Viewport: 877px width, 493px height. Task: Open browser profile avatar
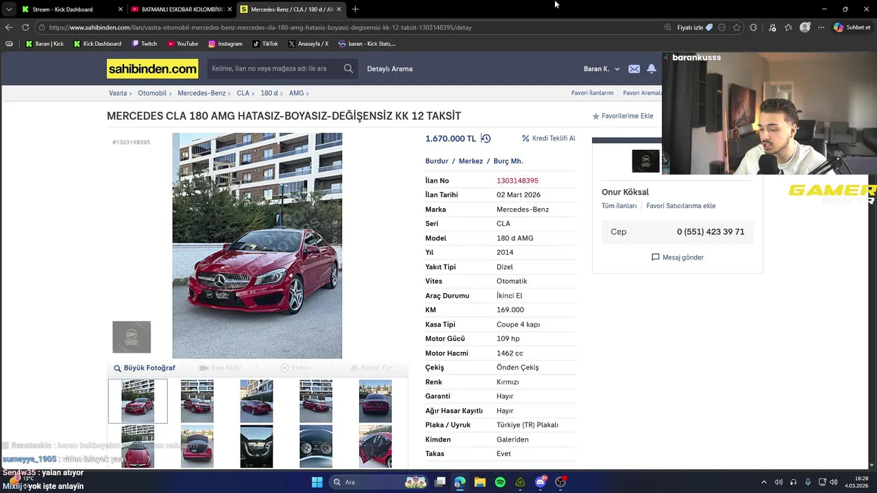click(805, 27)
